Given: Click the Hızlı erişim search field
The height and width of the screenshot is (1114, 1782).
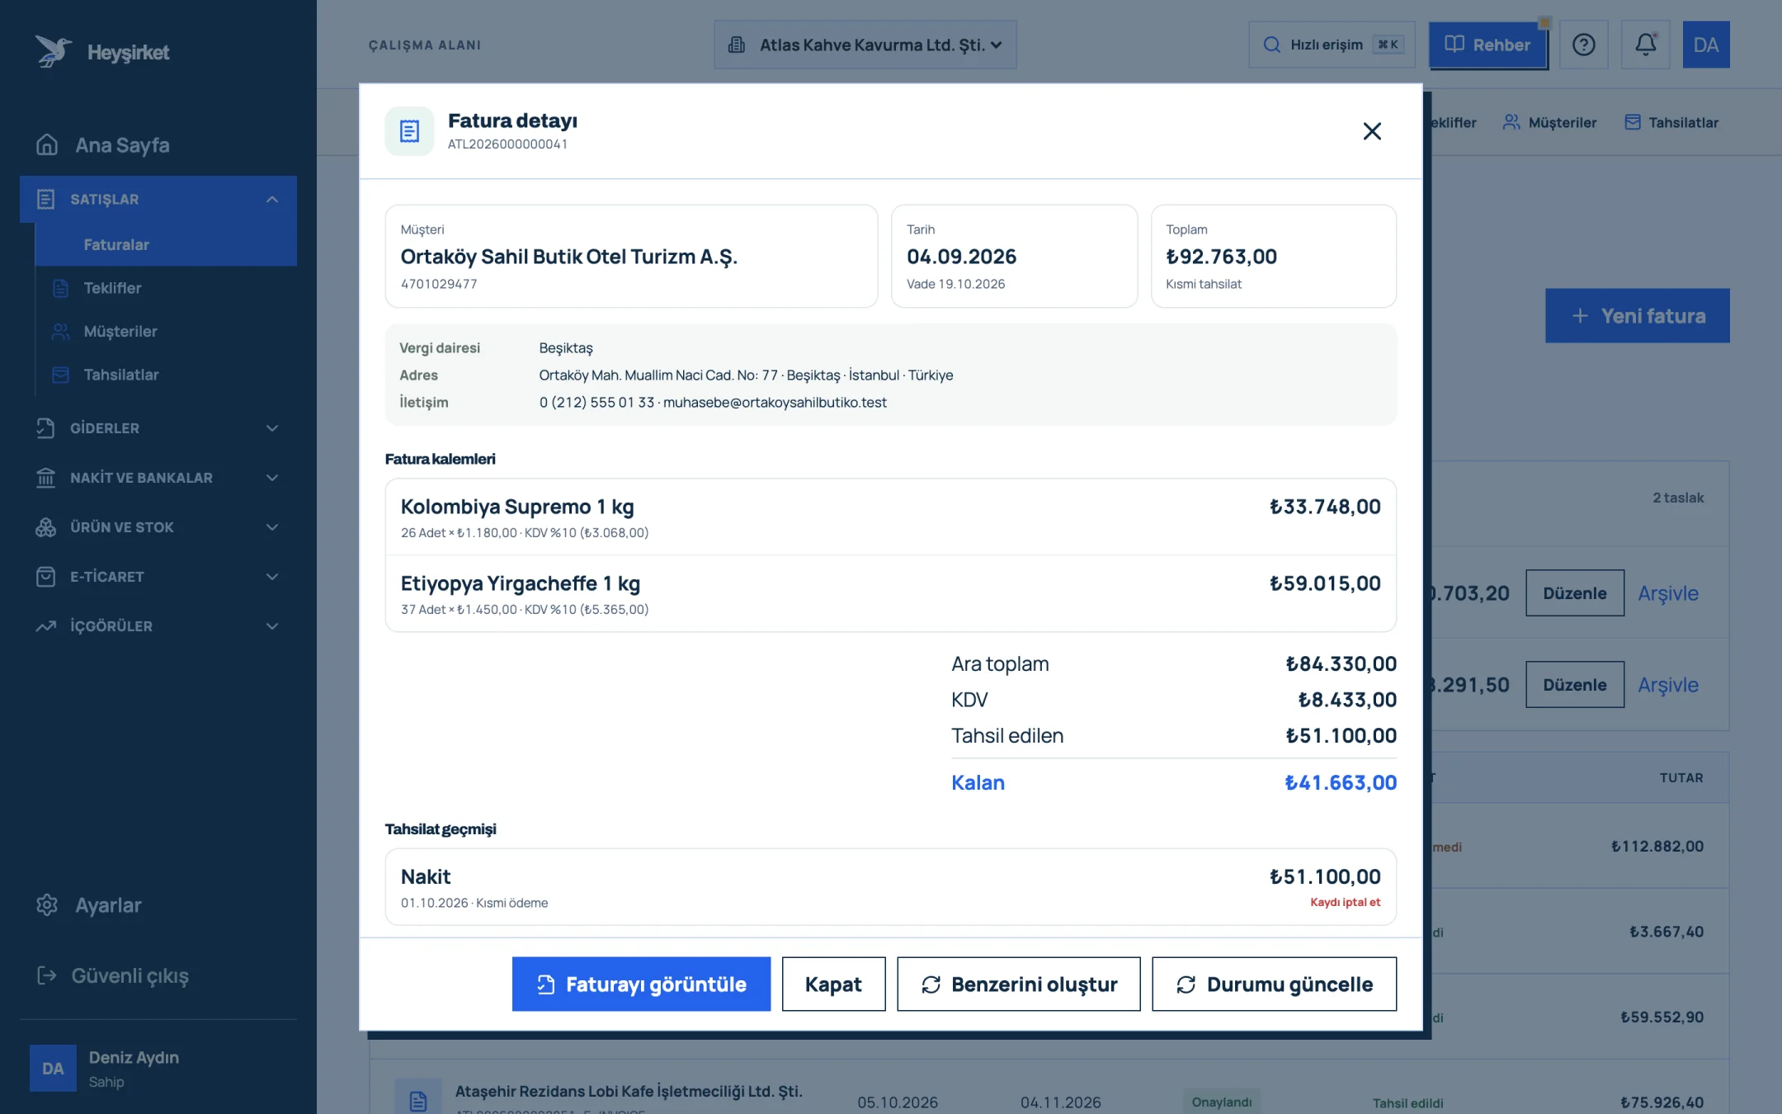Looking at the screenshot, I should point(1332,45).
